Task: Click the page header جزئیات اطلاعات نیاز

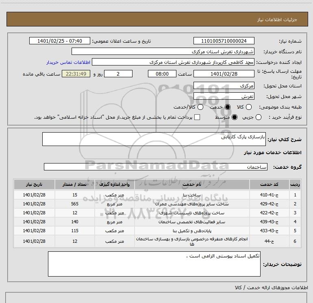Action: coord(277,20)
